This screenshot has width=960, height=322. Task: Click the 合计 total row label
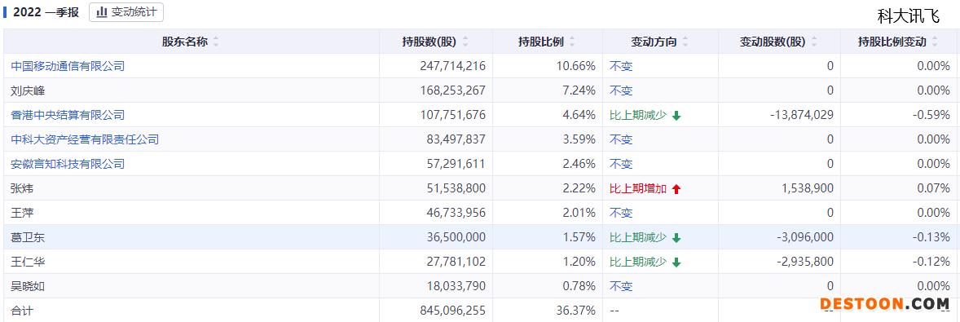23,311
